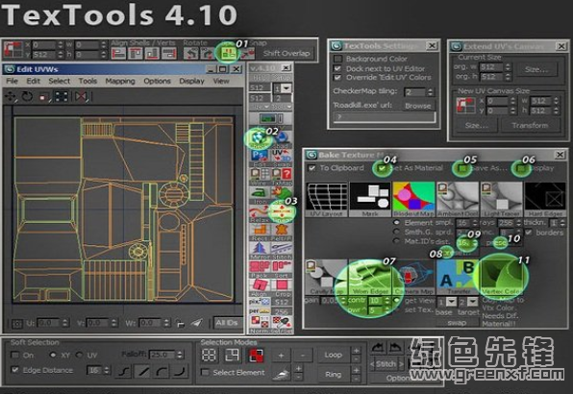The height and width of the screenshot is (394, 573).
Task: Click Browse for Roadkill.exe url
Action: click(417, 106)
